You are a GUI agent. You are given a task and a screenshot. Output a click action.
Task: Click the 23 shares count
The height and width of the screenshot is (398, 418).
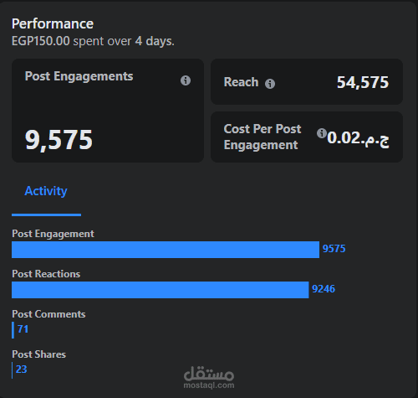click(x=22, y=370)
